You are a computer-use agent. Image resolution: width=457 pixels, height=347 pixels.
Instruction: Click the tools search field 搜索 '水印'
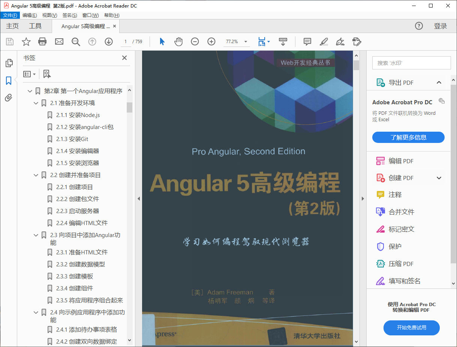point(411,63)
